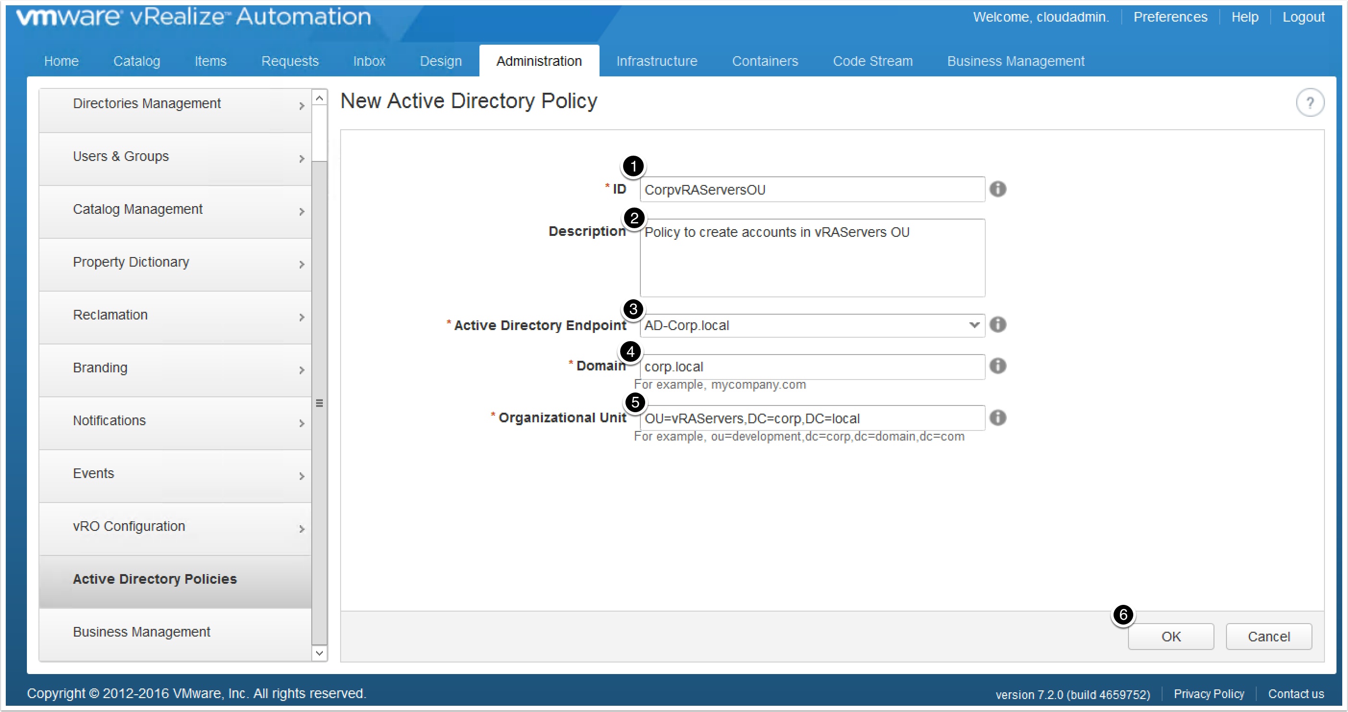Click the info icon beside Active Directory Endpoint
Image resolution: width=1348 pixels, height=712 pixels.
point(998,324)
